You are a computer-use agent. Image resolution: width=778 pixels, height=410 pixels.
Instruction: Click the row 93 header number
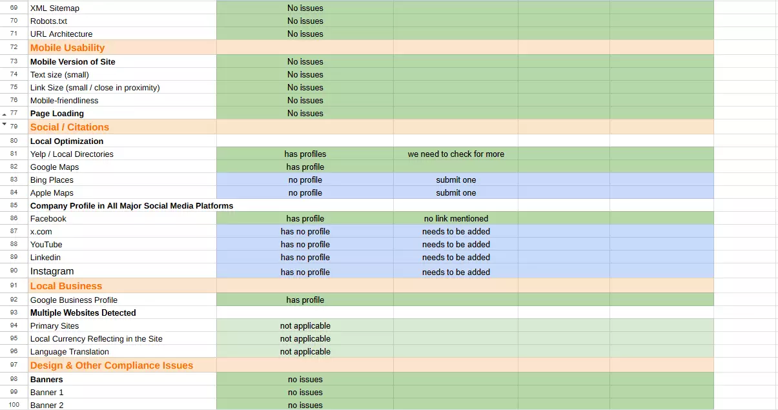pos(14,313)
